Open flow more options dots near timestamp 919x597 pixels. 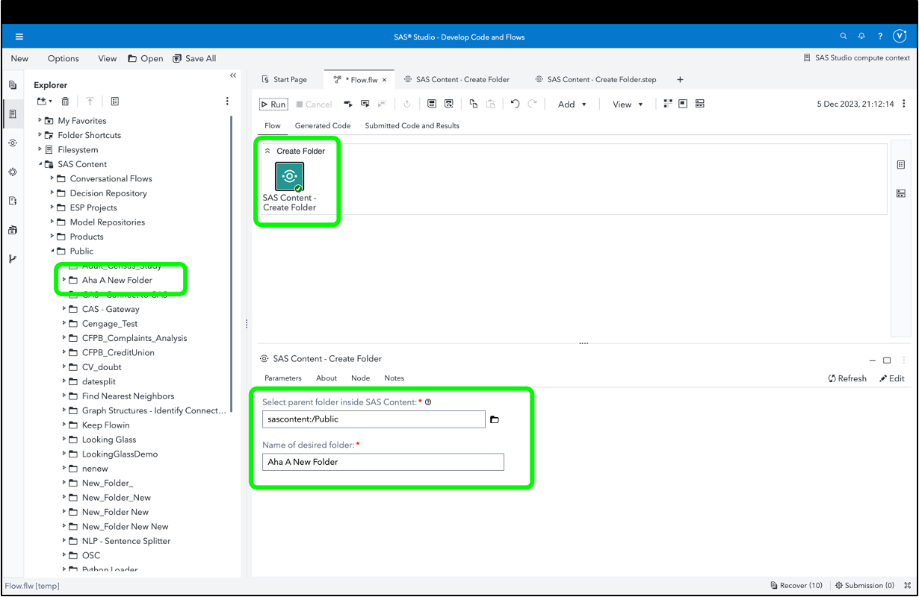click(x=904, y=104)
